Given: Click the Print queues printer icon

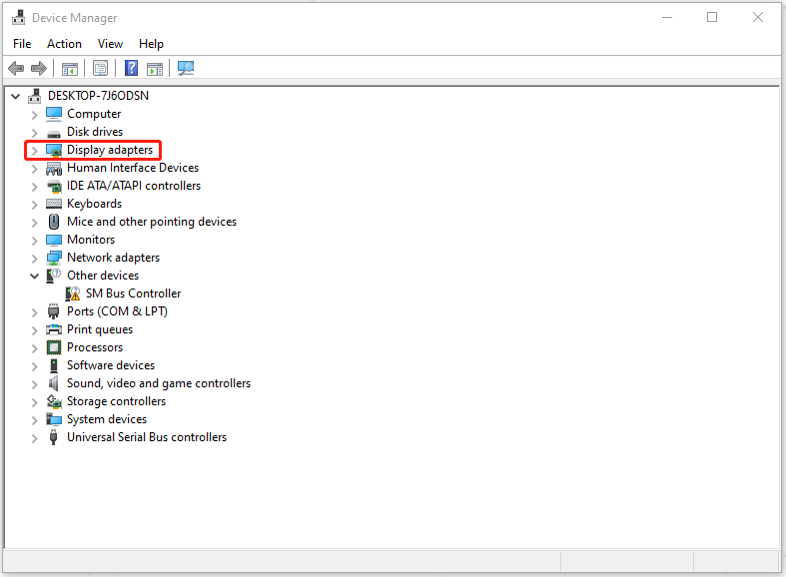Looking at the screenshot, I should point(54,329).
